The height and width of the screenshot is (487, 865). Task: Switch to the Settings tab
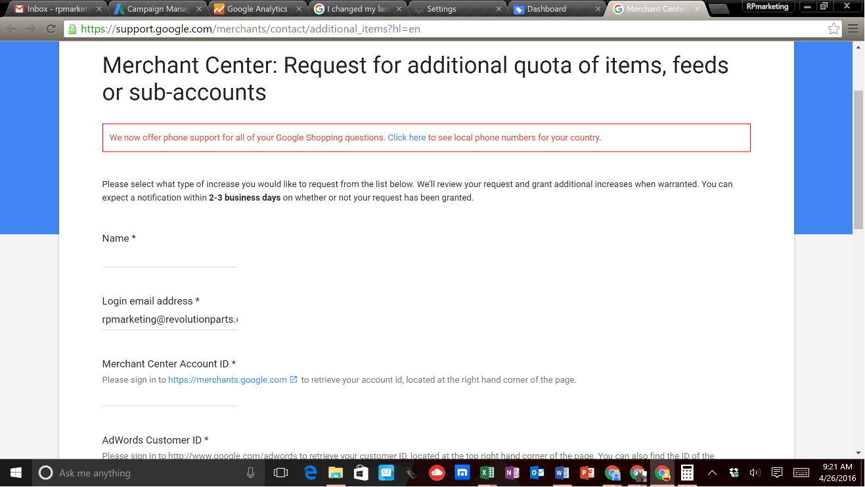pos(458,9)
